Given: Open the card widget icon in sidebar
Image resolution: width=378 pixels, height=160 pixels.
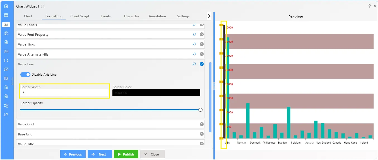Looking at the screenshot, I should (6, 51).
